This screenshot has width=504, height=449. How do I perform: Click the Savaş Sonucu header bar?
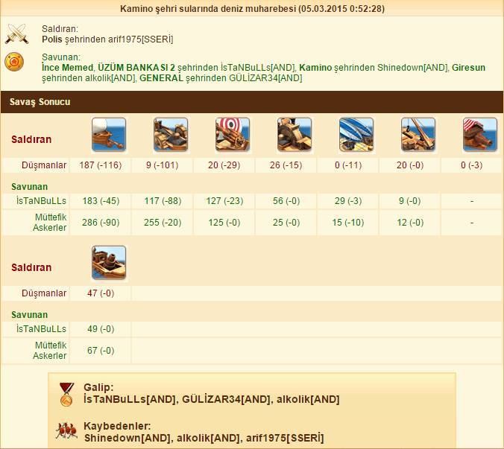pyautogui.click(x=252, y=102)
